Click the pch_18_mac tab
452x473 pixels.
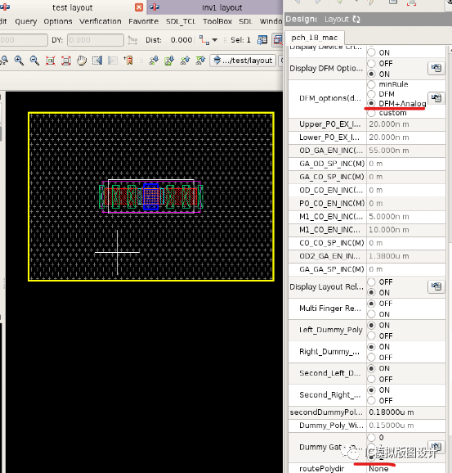(315, 38)
